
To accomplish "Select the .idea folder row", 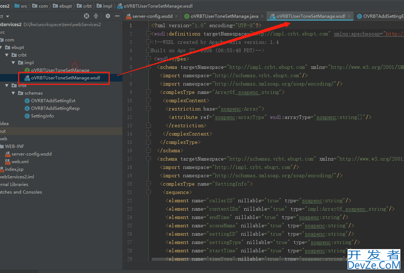I will 61,124.
